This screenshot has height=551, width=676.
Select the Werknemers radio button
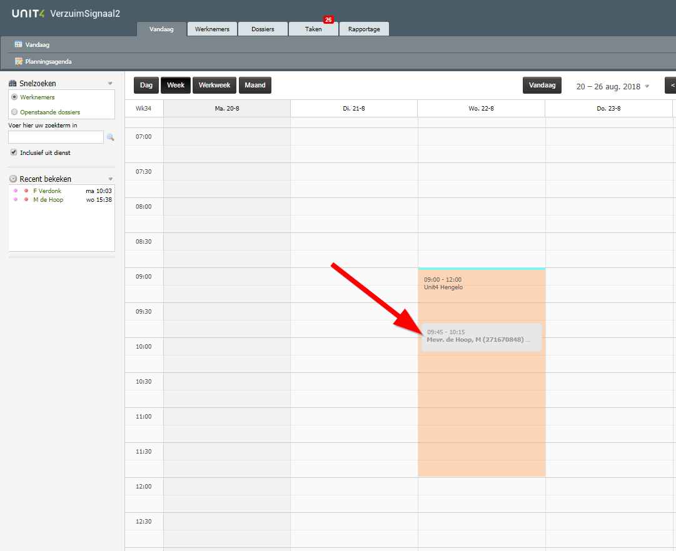tap(14, 97)
